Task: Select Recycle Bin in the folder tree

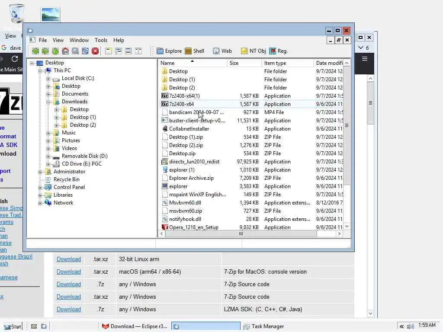Action: [66, 179]
